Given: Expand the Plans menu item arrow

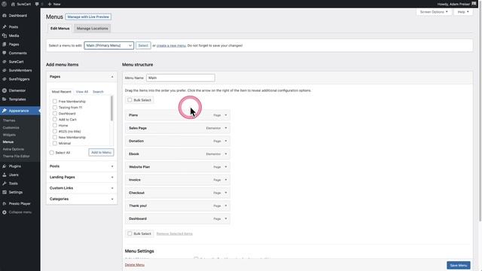Looking at the screenshot, I should [226, 115].
